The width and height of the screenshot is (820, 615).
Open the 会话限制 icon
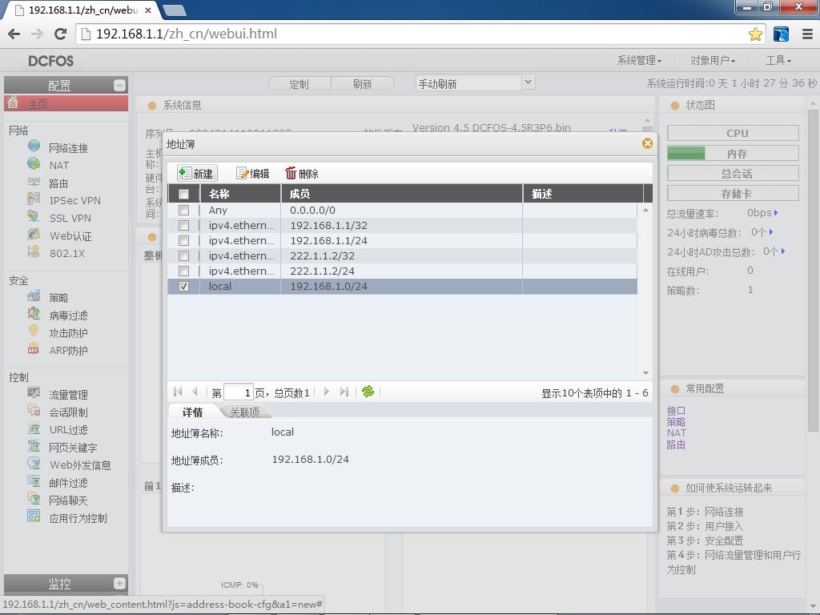tap(34, 411)
